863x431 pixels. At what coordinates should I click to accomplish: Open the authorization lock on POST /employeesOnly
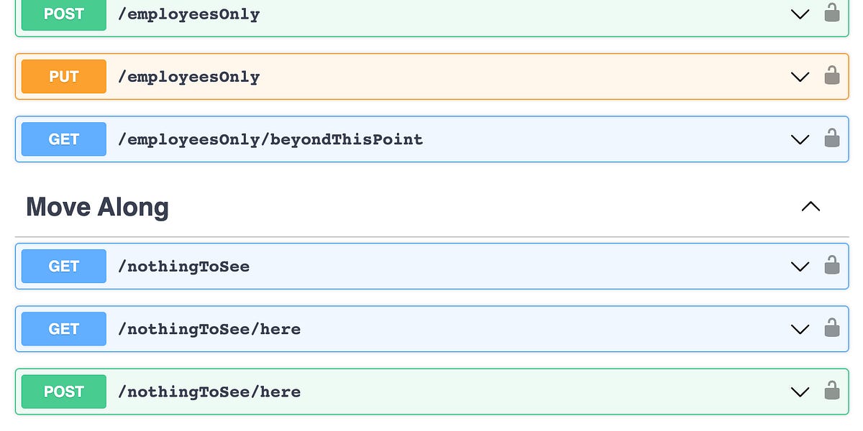(831, 12)
